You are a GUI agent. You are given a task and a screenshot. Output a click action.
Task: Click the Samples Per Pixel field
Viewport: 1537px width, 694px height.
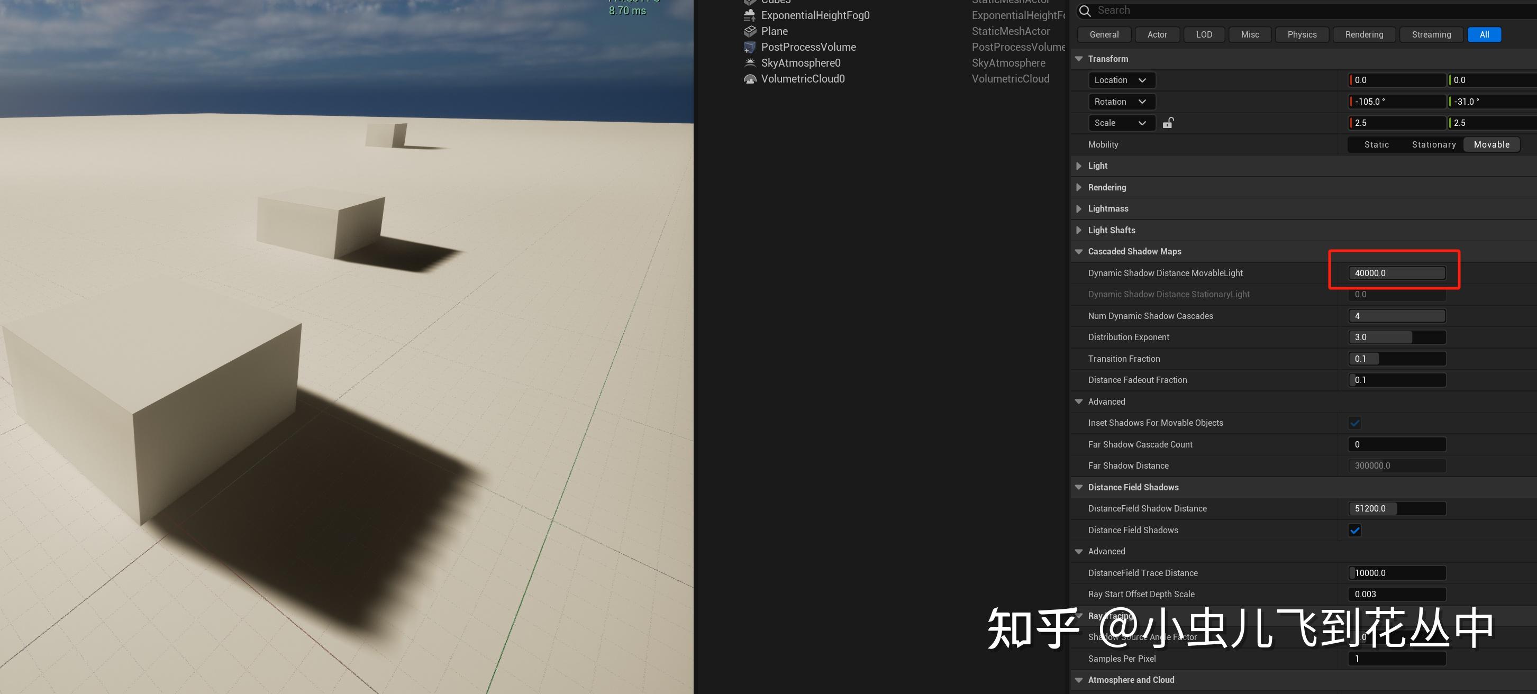1397,659
